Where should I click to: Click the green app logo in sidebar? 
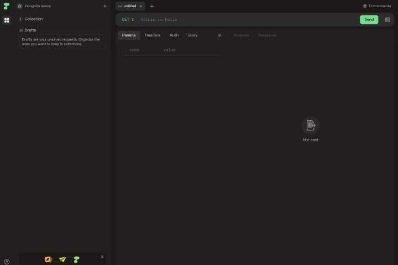point(7,6)
